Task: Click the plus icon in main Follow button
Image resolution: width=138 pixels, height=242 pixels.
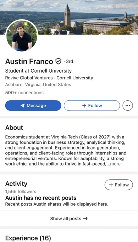Action: (x=84, y=106)
